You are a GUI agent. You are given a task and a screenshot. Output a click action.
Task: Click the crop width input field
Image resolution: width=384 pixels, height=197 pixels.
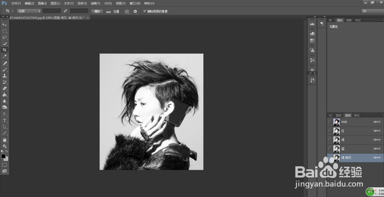click(x=52, y=11)
